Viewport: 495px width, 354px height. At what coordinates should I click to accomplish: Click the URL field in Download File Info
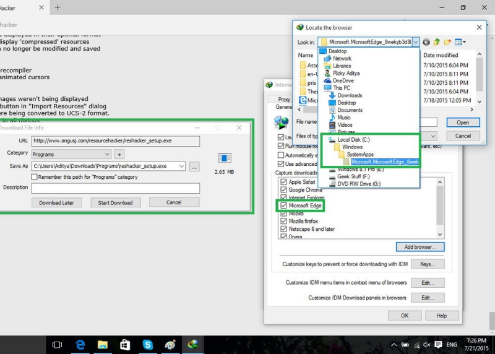click(x=116, y=141)
